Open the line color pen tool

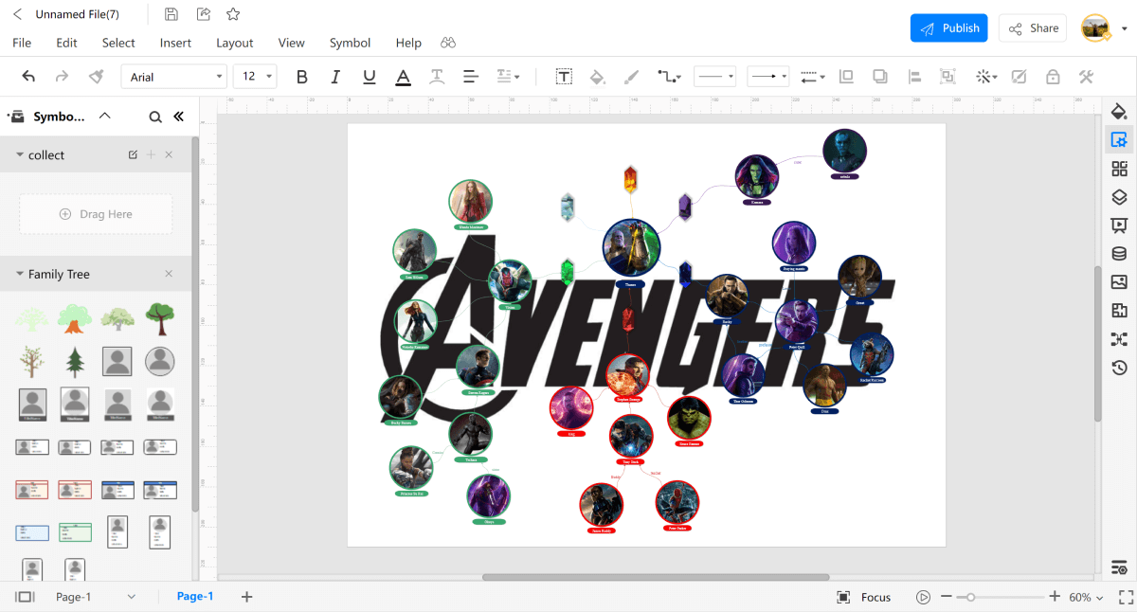pos(632,77)
